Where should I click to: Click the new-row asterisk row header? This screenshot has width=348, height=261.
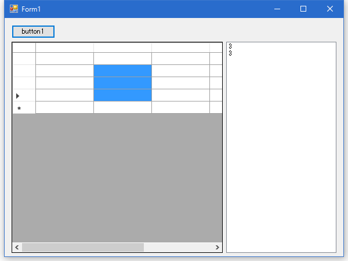[x=24, y=108]
